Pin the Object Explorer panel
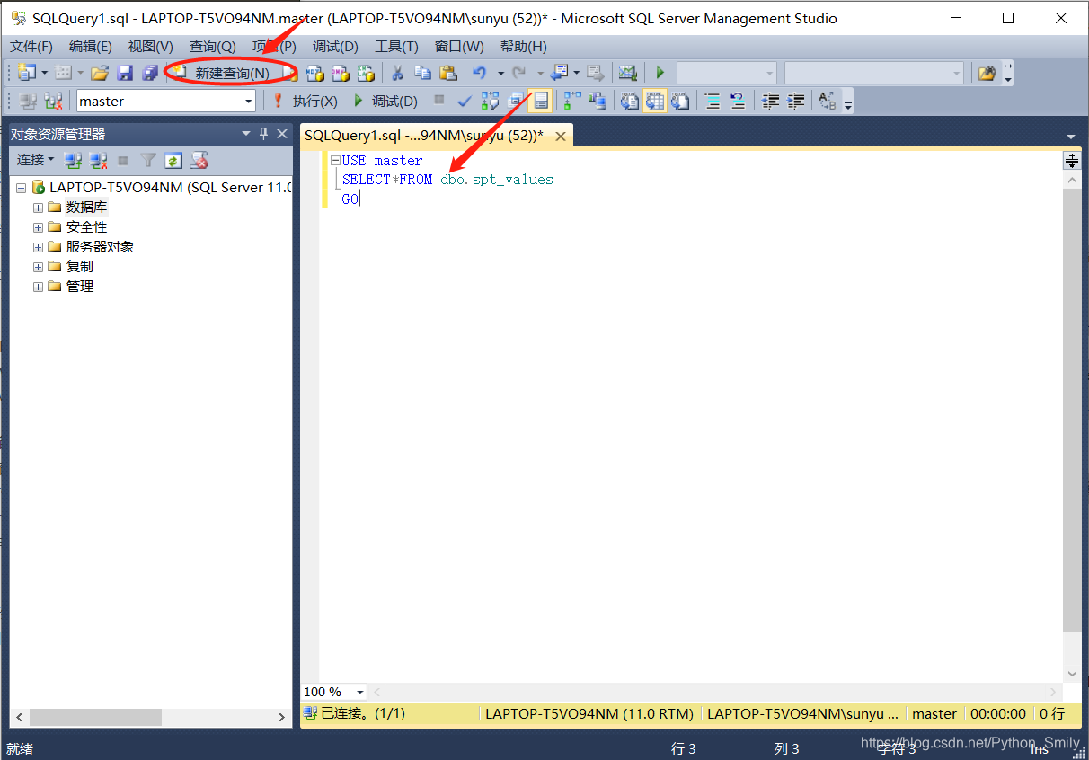The width and height of the screenshot is (1089, 760). point(263,134)
